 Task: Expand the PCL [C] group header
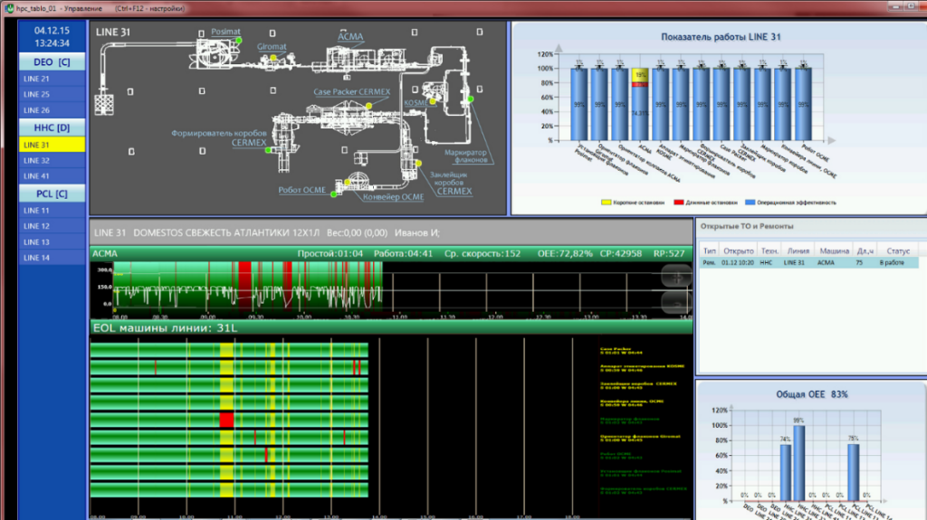tap(53, 194)
